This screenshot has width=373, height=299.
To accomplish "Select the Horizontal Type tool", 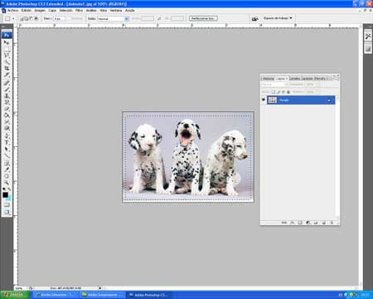I will pyautogui.click(x=7, y=142).
